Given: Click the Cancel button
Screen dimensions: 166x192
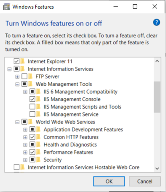Looking at the screenshot, I should tap(145, 181).
